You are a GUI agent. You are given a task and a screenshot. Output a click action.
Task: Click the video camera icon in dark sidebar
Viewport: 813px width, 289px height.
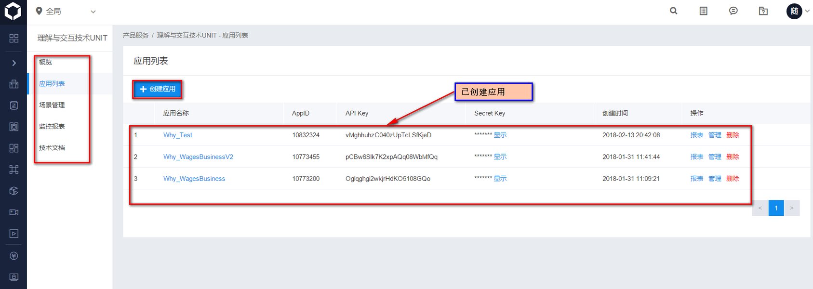coord(14,212)
